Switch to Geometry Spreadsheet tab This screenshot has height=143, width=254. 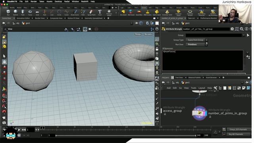pyautogui.click(x=94, y=18)
